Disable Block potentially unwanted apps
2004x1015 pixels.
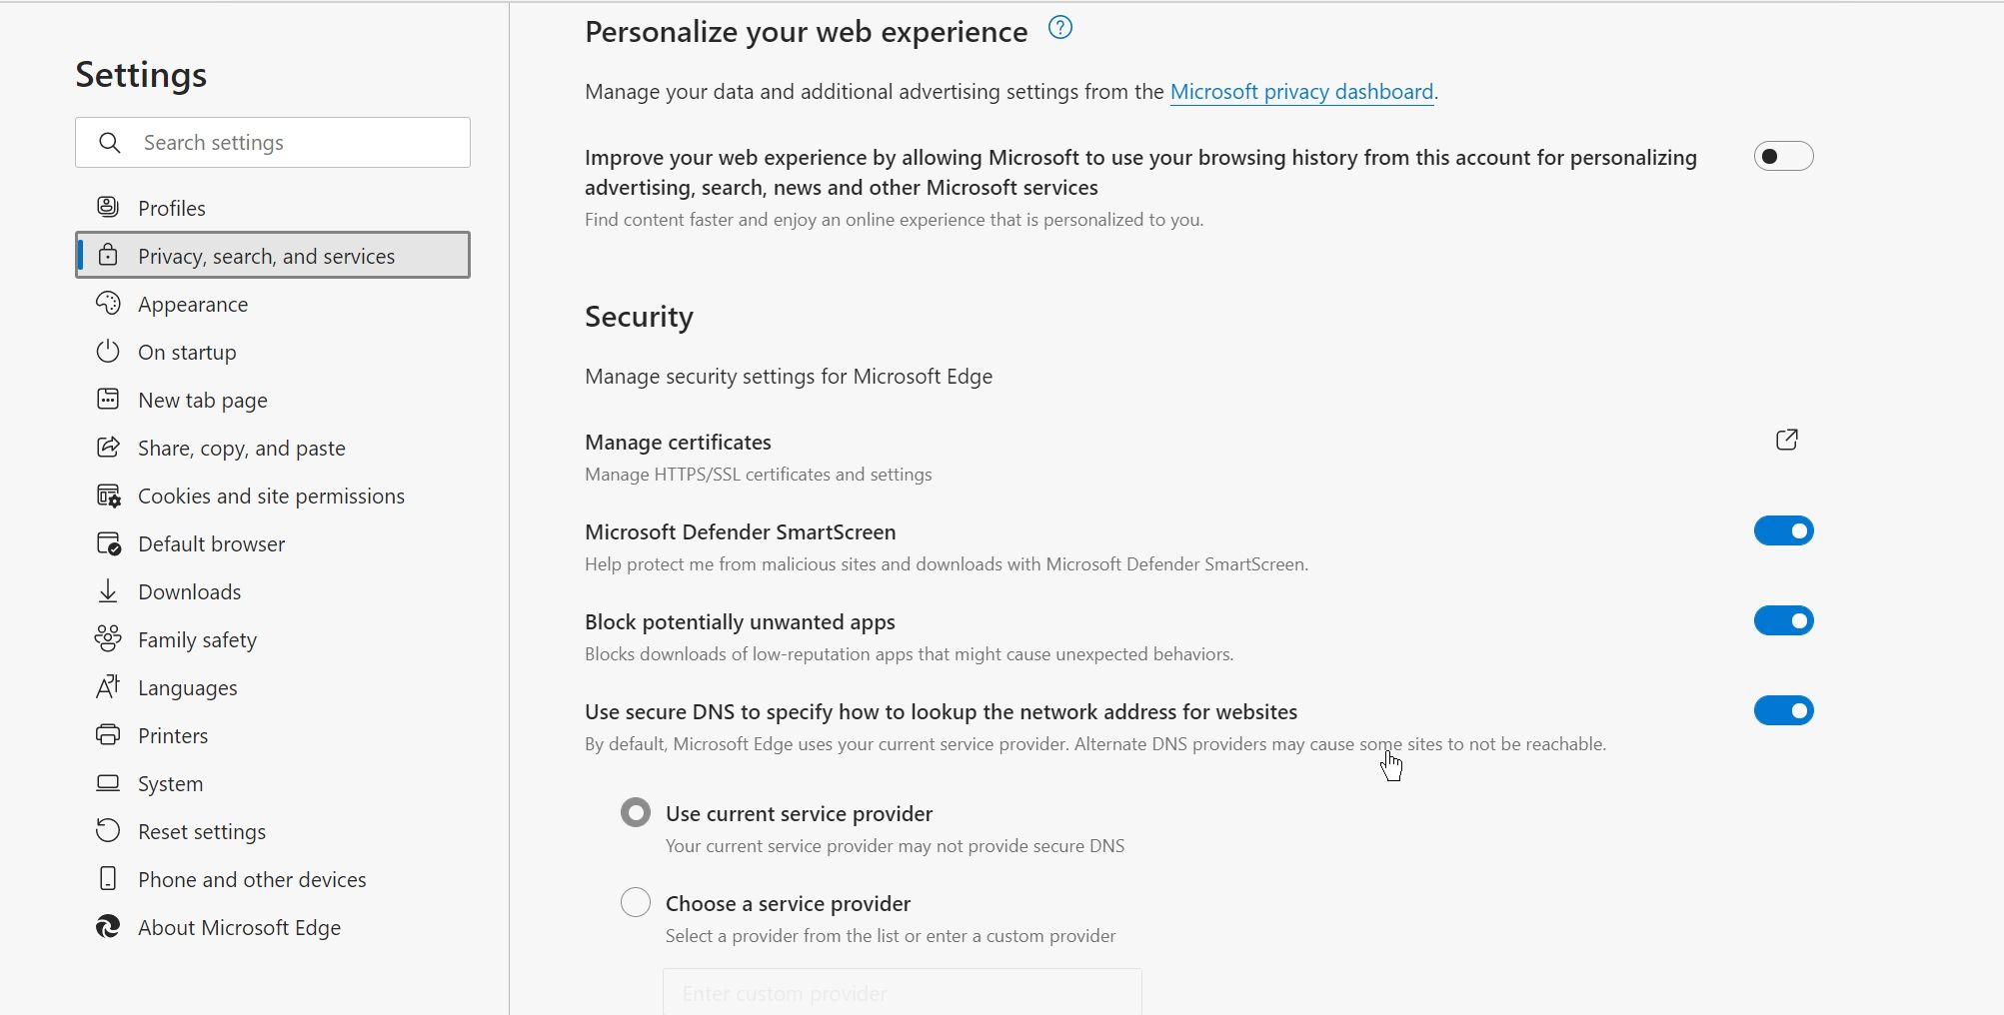tap(1783, 620)
